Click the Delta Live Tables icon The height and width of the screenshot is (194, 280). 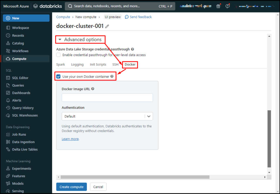click(x=8, y=149)
